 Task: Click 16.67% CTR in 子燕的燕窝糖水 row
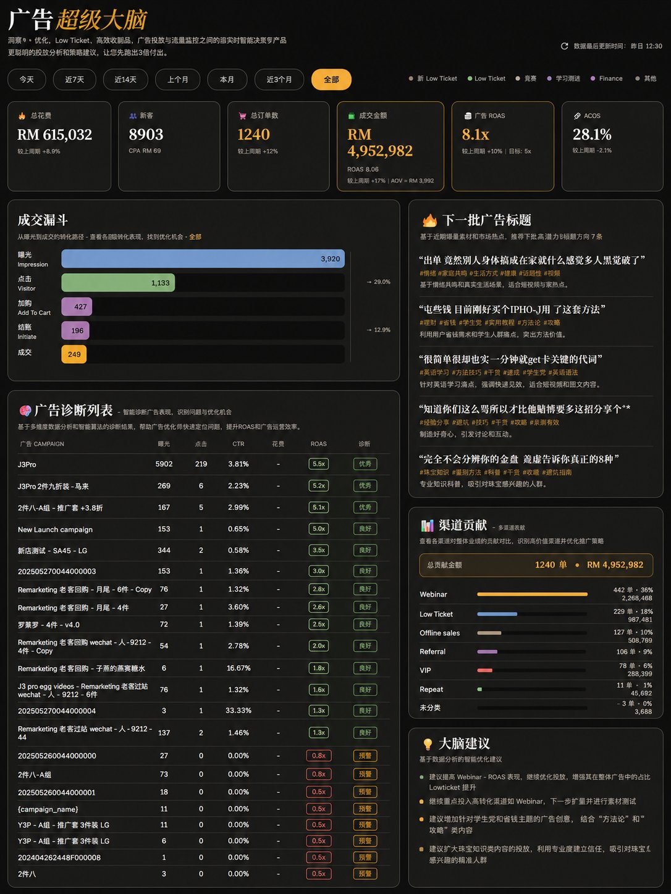point(238,668)
